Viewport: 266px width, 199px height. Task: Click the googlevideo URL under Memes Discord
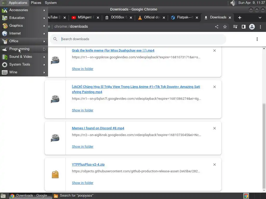point(136,135)
